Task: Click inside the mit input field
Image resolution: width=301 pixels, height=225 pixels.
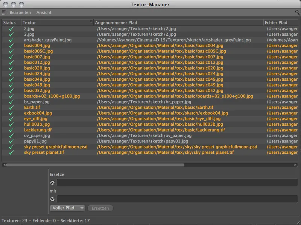Action: (x=177, y=199)
